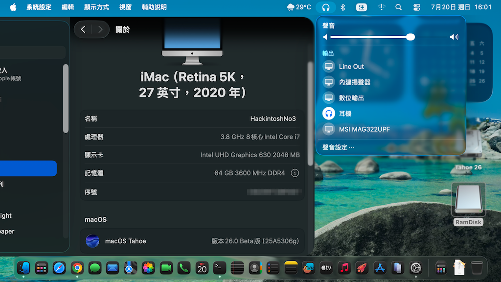501x282 pixels.
Task: Launch Mail from the Dock
Action: (113, 268)
